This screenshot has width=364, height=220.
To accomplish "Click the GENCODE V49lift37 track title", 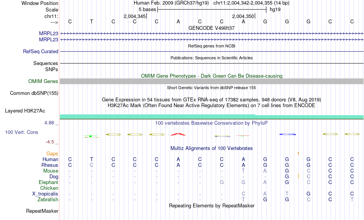I will click(212, 28).
